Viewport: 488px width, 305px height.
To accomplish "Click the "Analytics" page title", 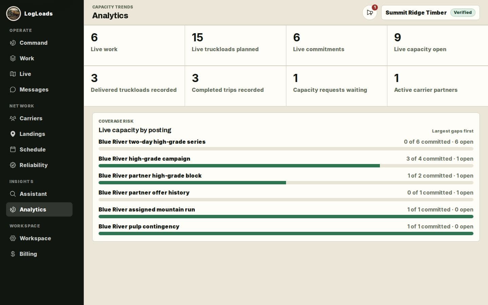I will 110,16.
